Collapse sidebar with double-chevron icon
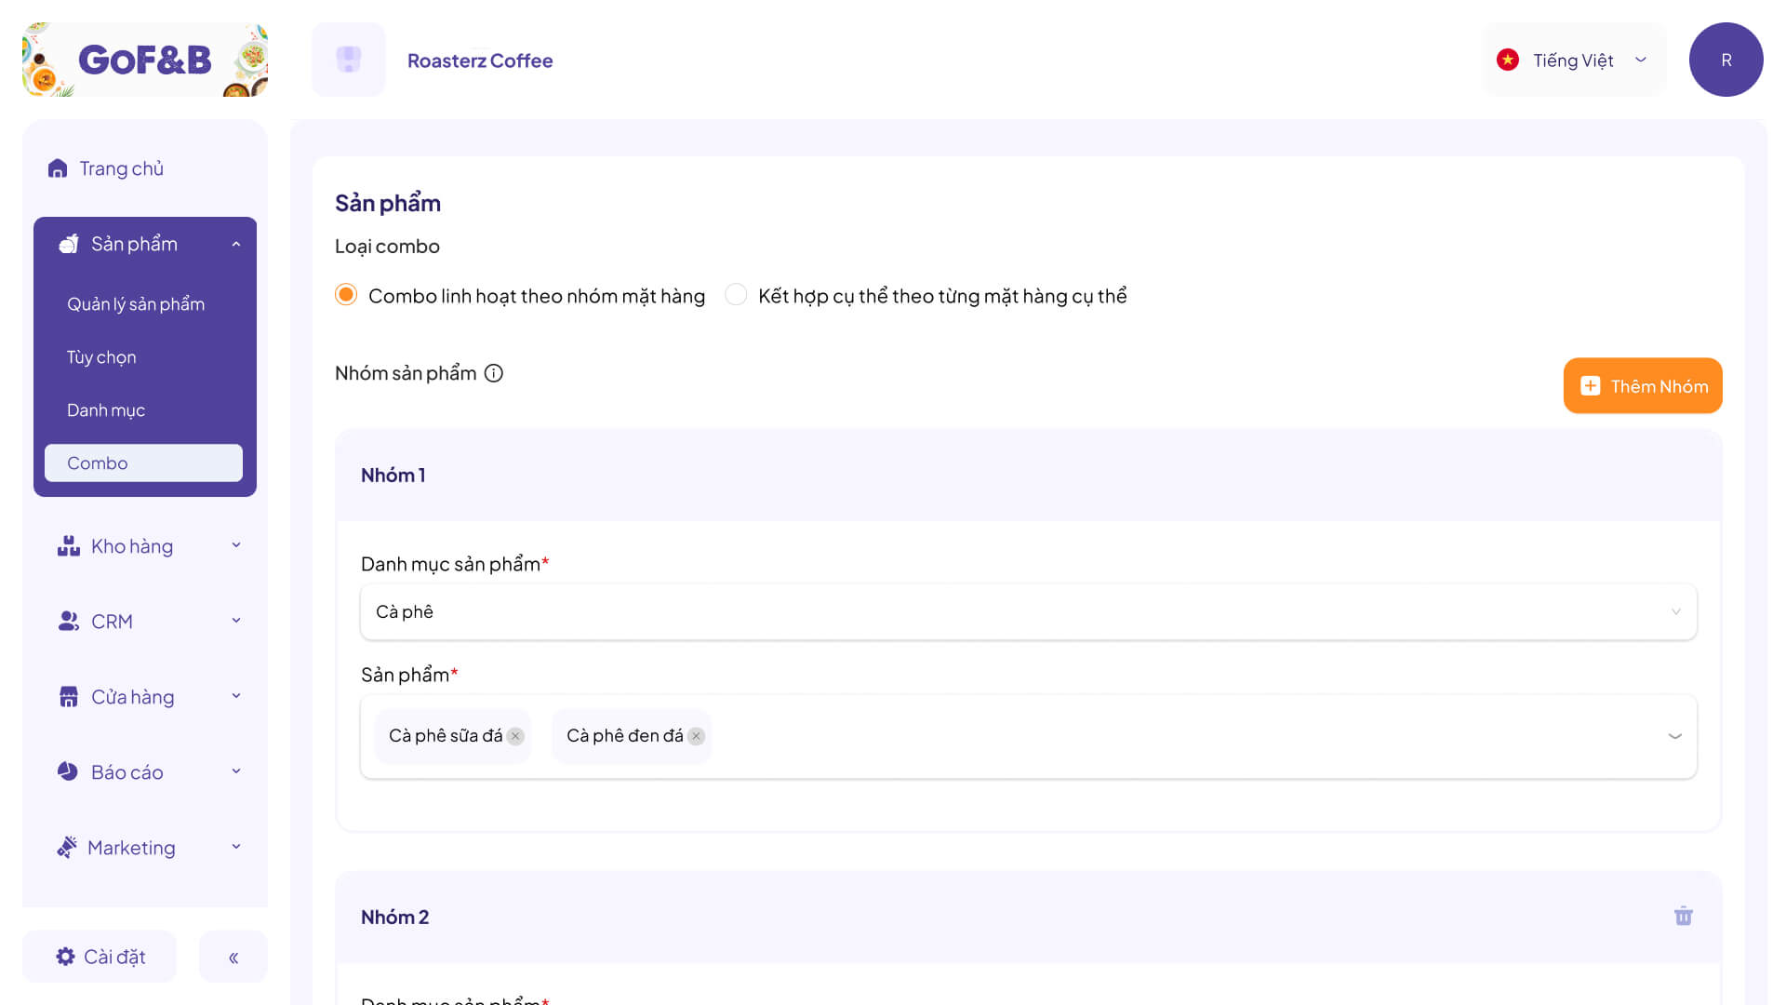Image resolution: width=1786 pixels, height=1005 pixels. pyautogui.click(x=233, y=957)
